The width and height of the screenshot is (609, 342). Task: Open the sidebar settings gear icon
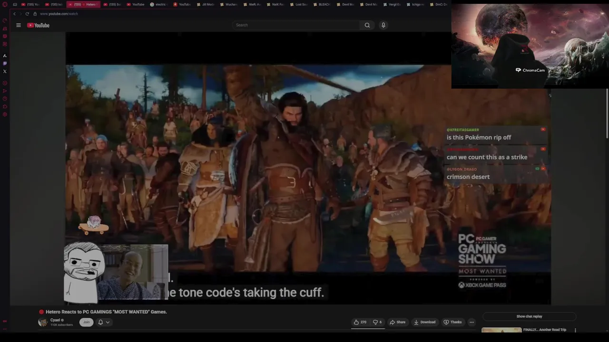[x=5, y=114]
